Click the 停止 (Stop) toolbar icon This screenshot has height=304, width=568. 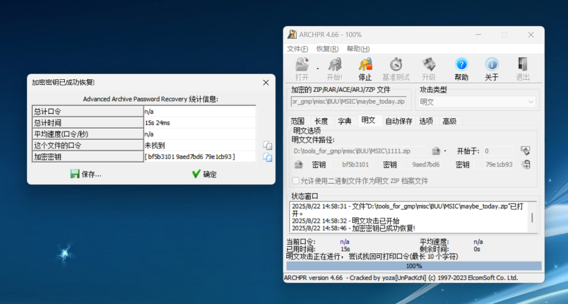coord(365,69)
